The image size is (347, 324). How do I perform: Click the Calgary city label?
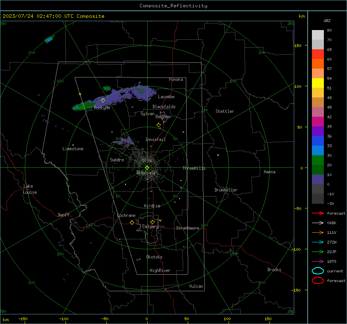pyautogui.click(x=150, y=227)
